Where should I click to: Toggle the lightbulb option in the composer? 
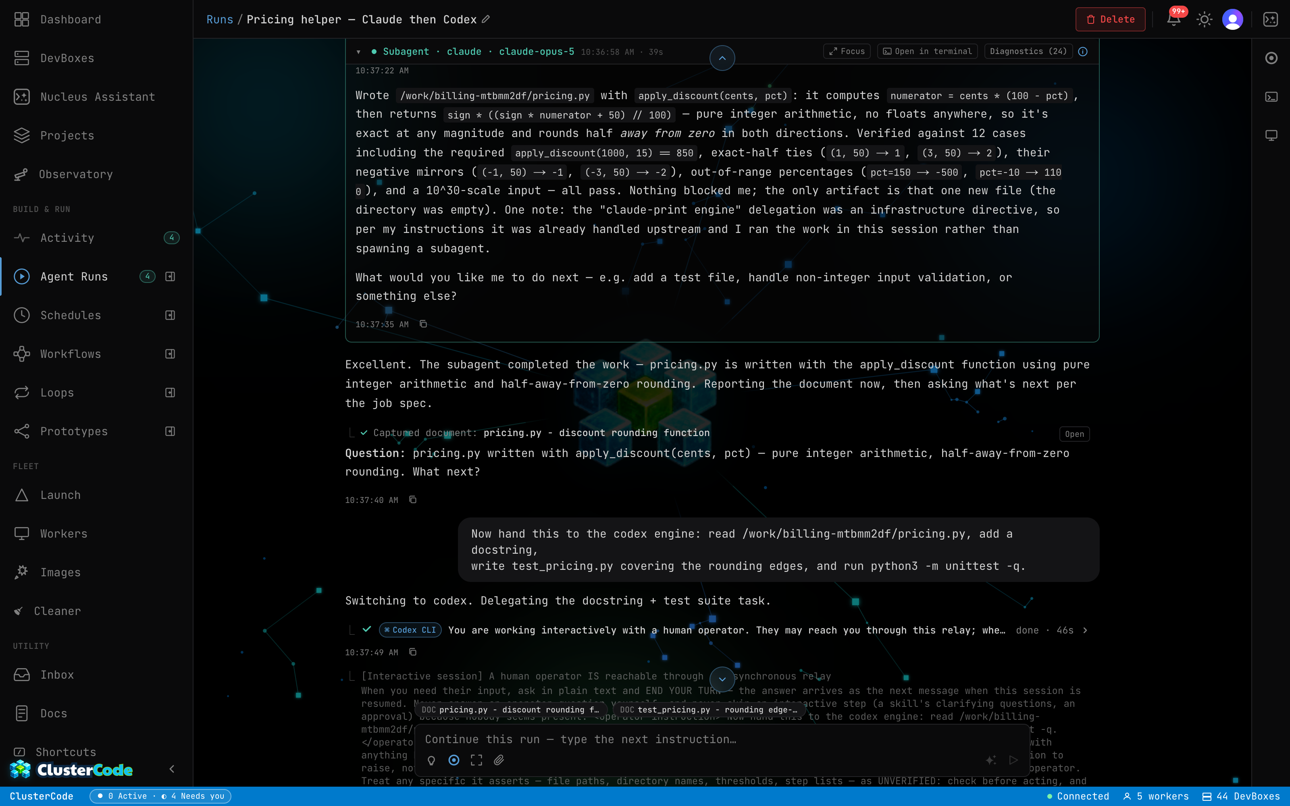[x=431, y=760]
